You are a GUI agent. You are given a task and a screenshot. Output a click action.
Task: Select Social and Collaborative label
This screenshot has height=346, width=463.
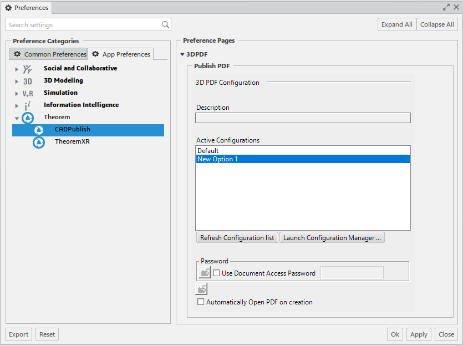coord(80,68)
